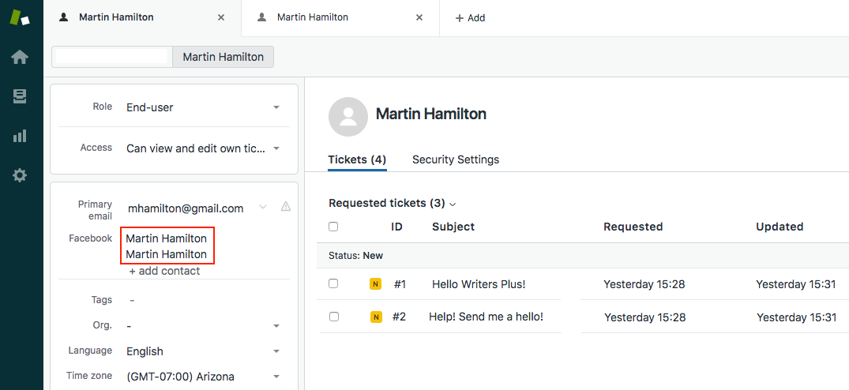
Task: Click the Zendesk logo icon
Action: pos(20,17)
